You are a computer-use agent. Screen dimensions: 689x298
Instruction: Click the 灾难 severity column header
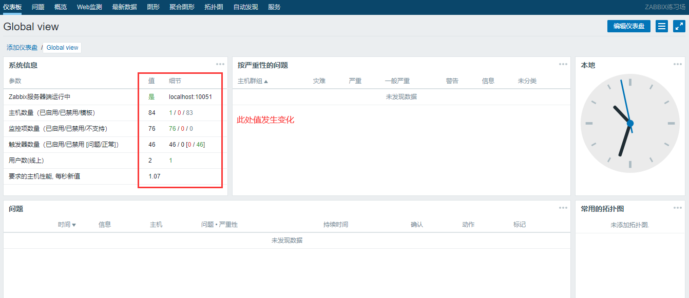point(319,81)
